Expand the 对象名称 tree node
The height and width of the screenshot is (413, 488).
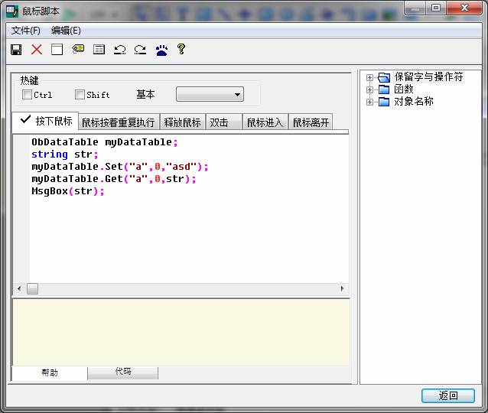pos(370,102)
